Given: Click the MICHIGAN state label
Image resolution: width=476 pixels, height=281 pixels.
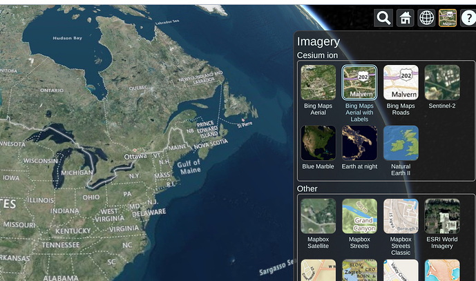Looking at the screenshot, I should [x=77, y=173].
